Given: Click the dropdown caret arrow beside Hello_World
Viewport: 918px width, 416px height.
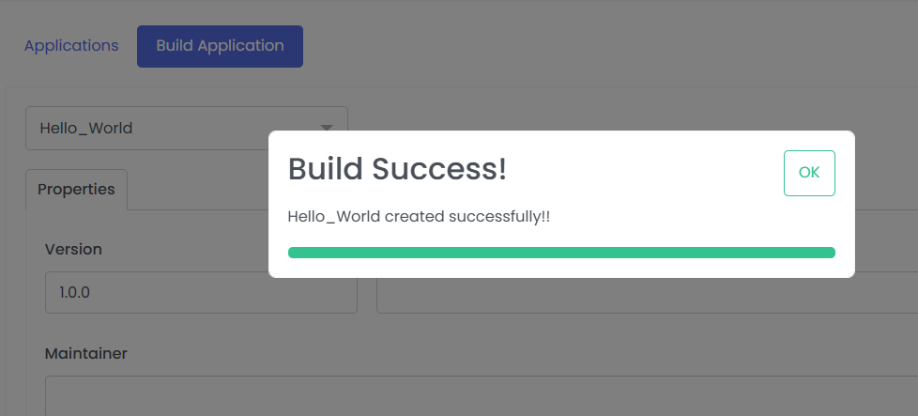Looking at the screenshot, I should coord(327,128).
